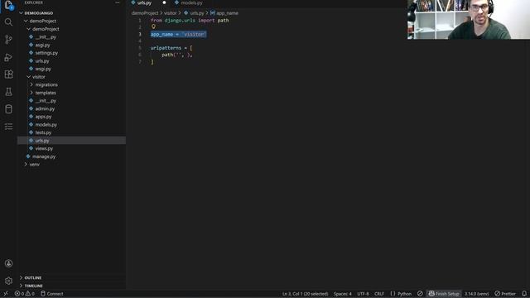Screen dimensions: 530x298
Task: Open the Source Control view icon
Action: 8,40
